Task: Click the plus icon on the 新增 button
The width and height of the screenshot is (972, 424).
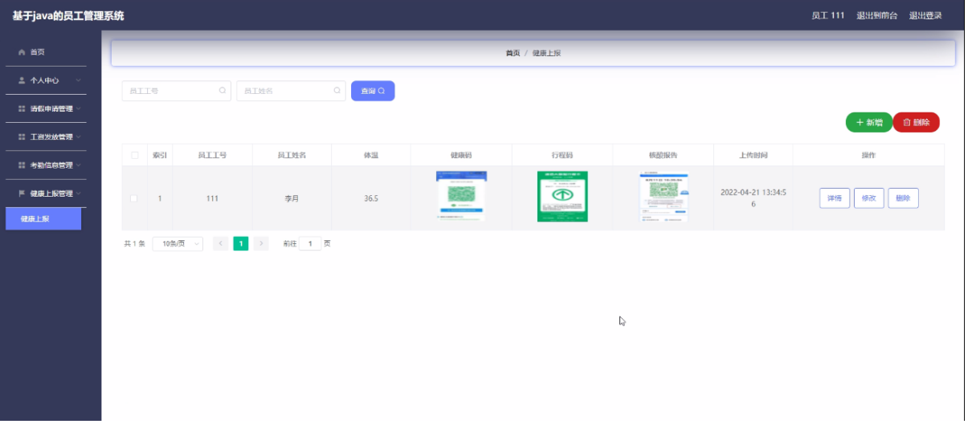Action: click(860, 123)
